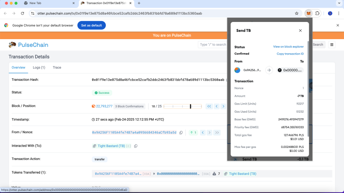This screenshot has height=193, width=344.
Task: Click the transaction hash value
Action: [158, 80]
